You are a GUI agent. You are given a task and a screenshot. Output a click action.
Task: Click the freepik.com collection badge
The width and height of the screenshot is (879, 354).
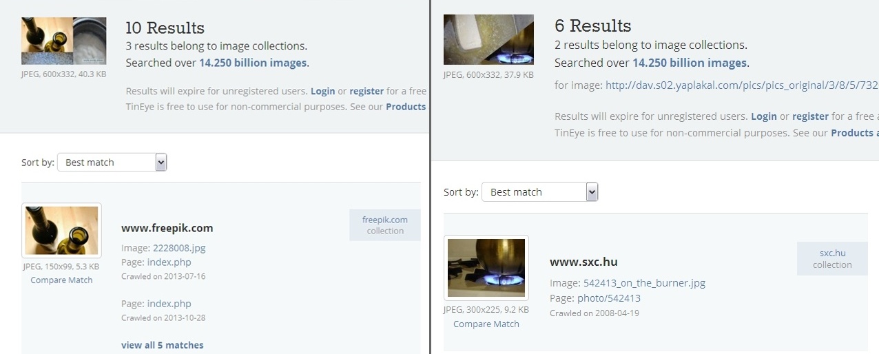click(x=385, y=225)
